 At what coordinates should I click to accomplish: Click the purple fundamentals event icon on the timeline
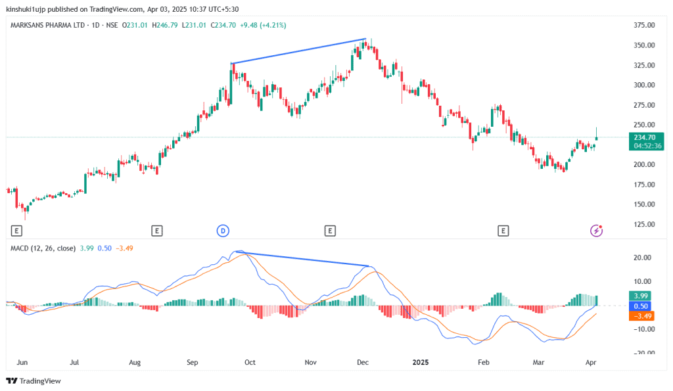click(x=595, y=231)
